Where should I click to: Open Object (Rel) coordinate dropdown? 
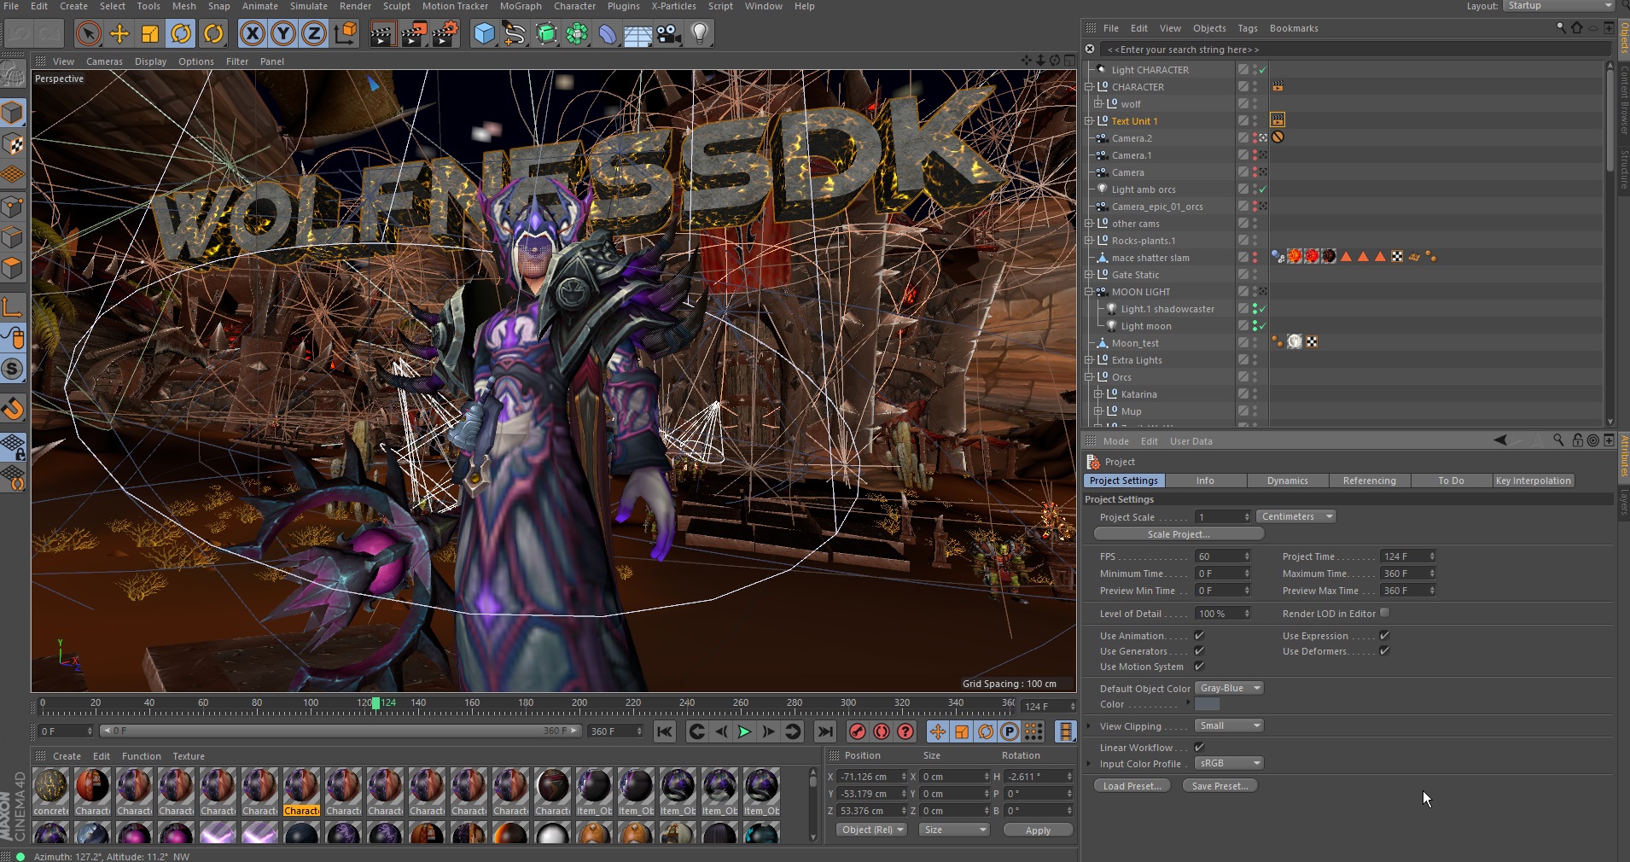(870, 830)
